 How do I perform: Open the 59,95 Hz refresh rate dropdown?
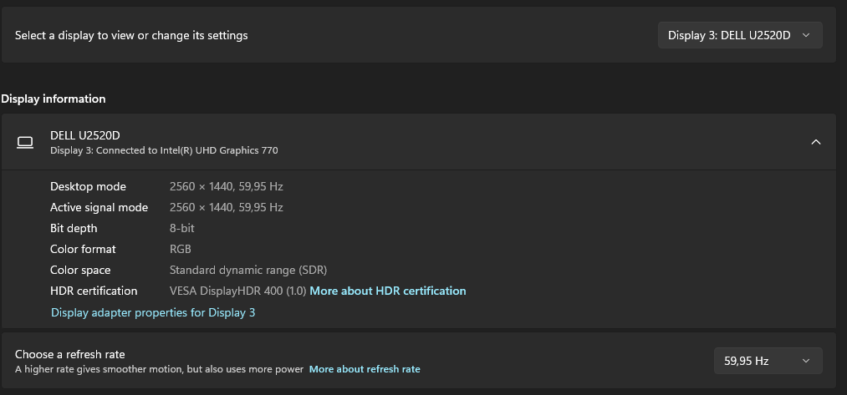pyautogui.click(x=768, y=361)
